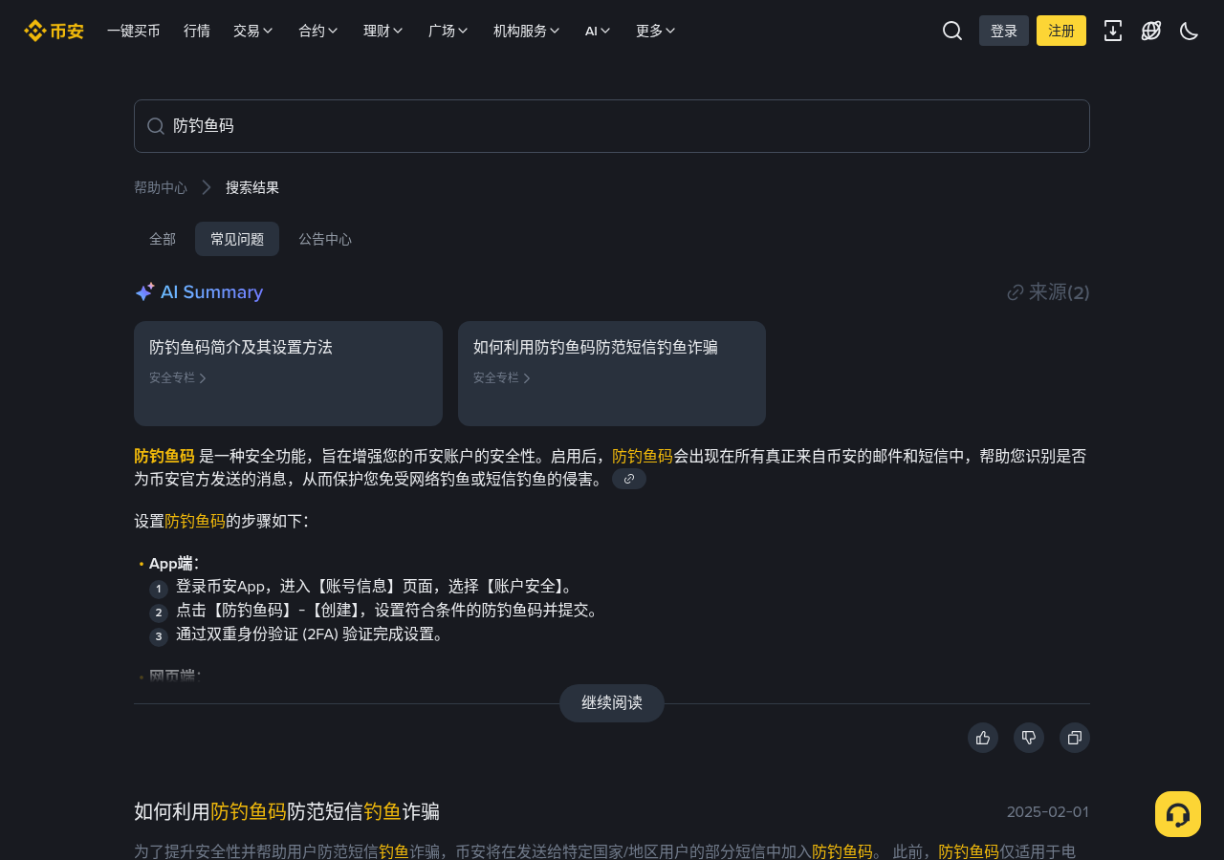Click the 登录 button
This screenshot has width=1224, height=860.
[x=1004, y=31]
